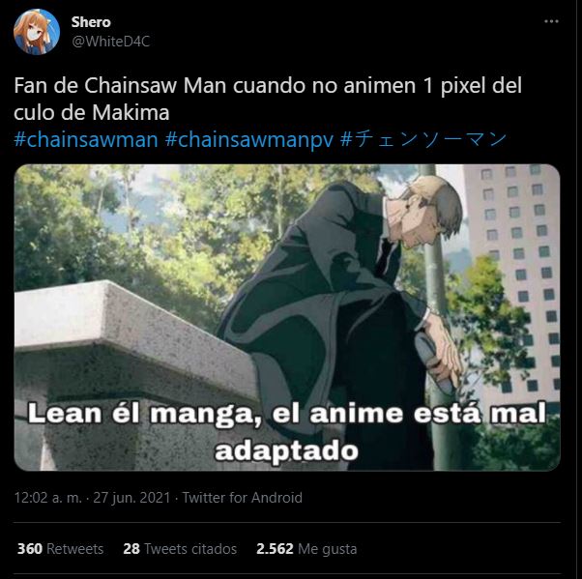Click the Twitter for Android source label
Screen dimensions: 582x579
tap(243, 498)
